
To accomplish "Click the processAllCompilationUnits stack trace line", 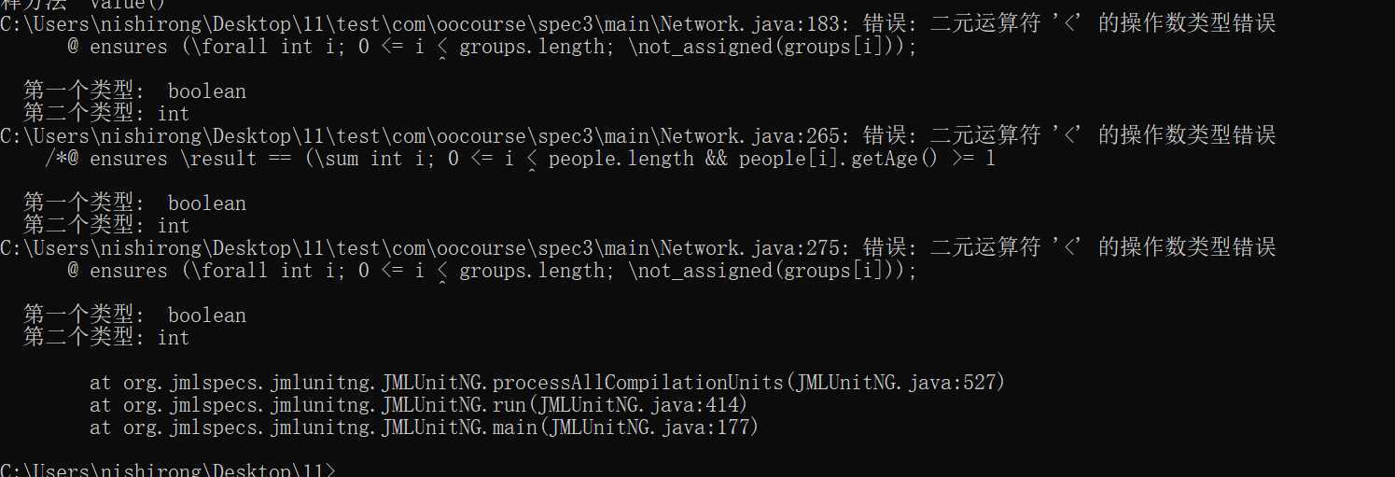I will [548, 383].
